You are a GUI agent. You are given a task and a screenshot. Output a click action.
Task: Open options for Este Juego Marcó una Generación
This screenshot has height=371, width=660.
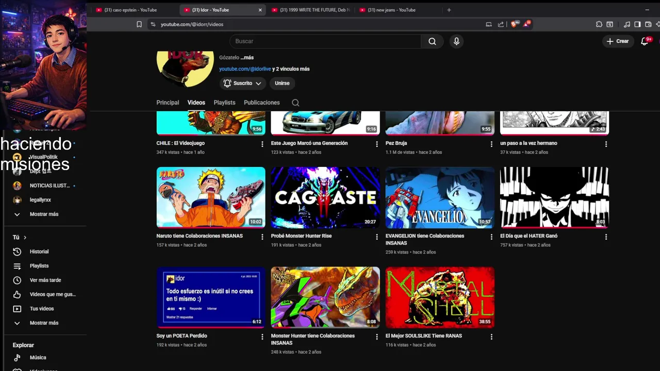click(x=377, y=144)
